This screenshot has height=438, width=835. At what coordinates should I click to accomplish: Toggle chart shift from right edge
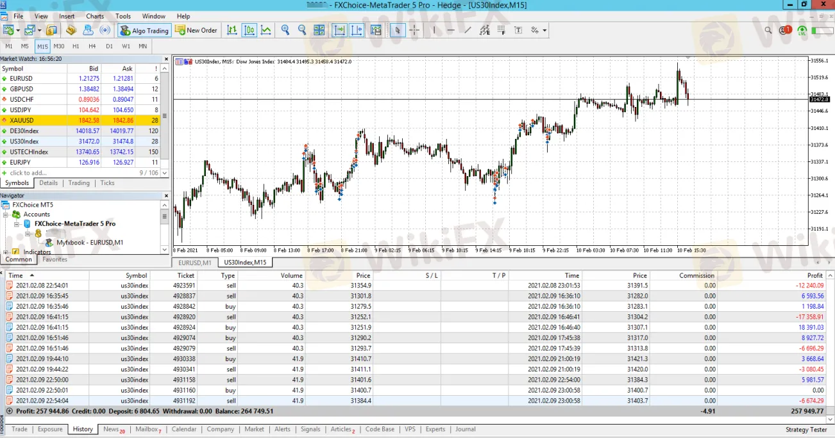pyautogui.click(x=357, y=30)
